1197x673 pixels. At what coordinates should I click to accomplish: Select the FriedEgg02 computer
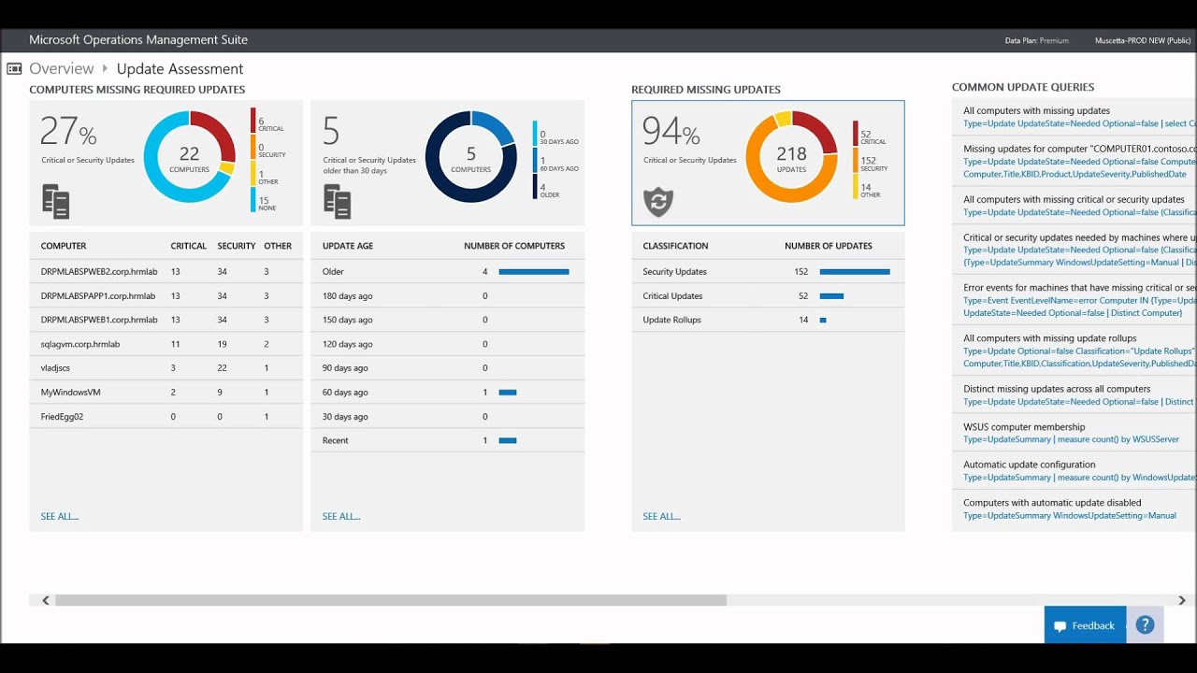tap(166, 417)
